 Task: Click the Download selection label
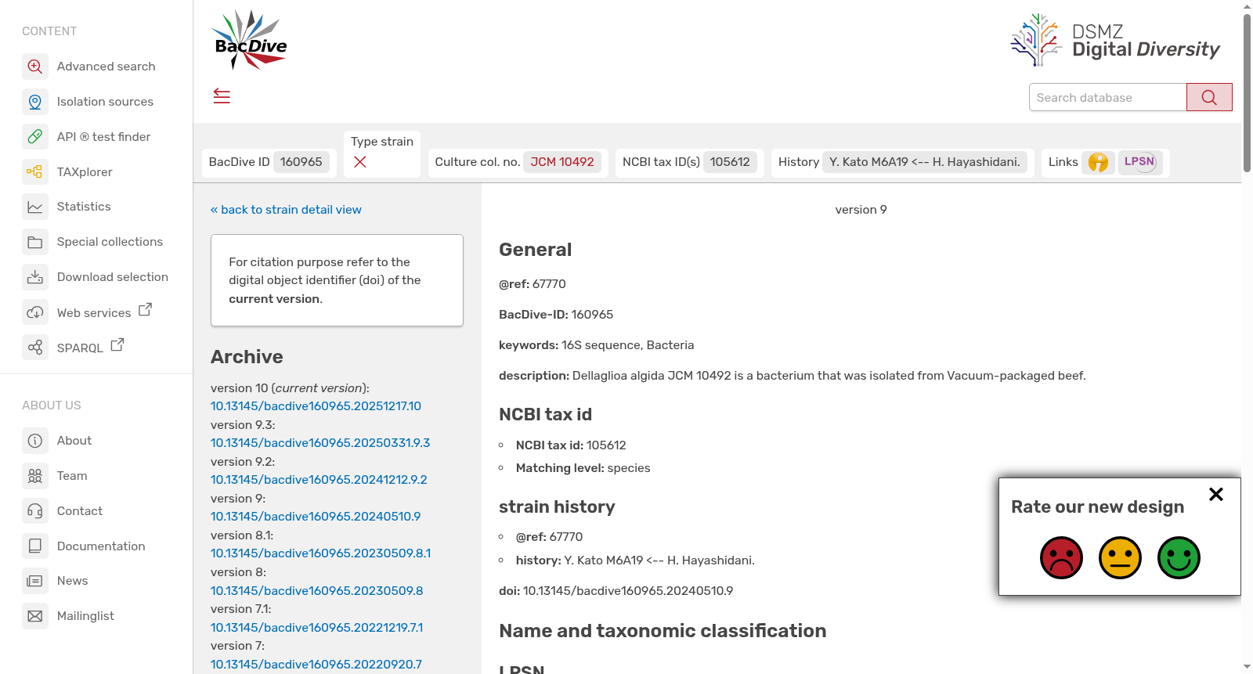coord(113,277)
